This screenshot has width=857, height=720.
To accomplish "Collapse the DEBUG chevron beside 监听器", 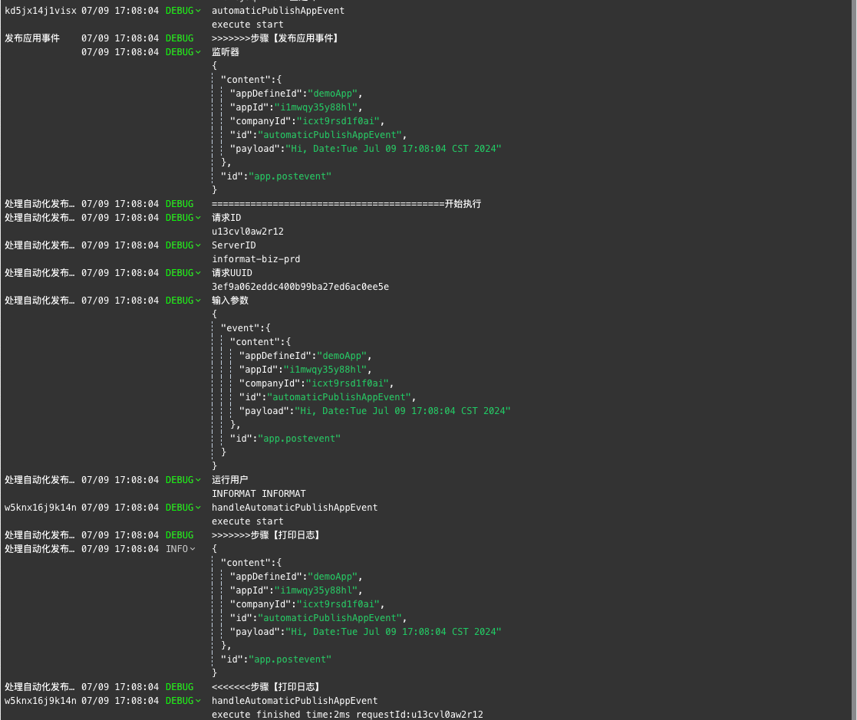I will [x=199, y=52].
